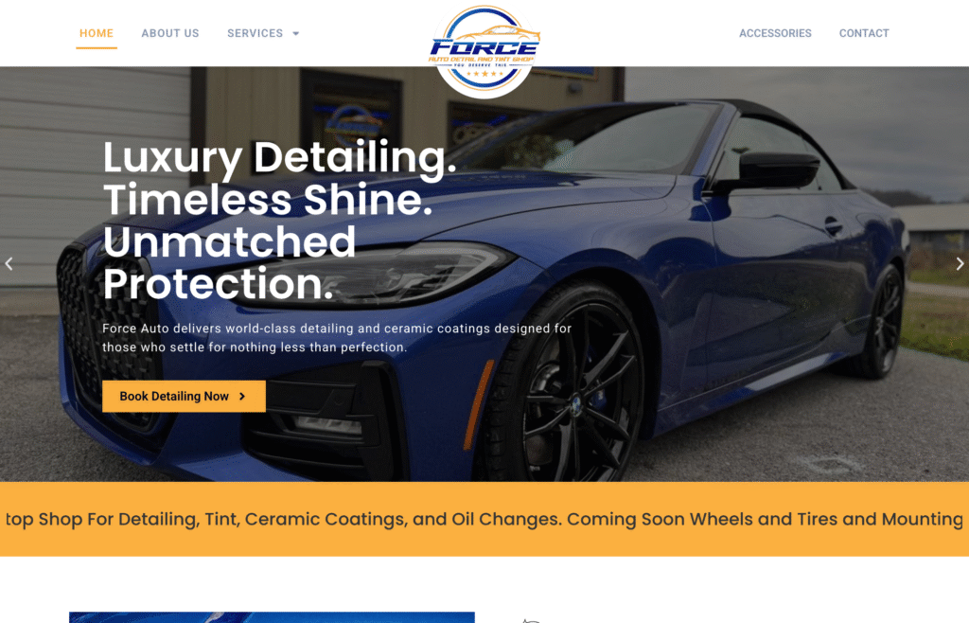Click the partially visible icon below the banner

pyautogui.click(x=532, y=620)
